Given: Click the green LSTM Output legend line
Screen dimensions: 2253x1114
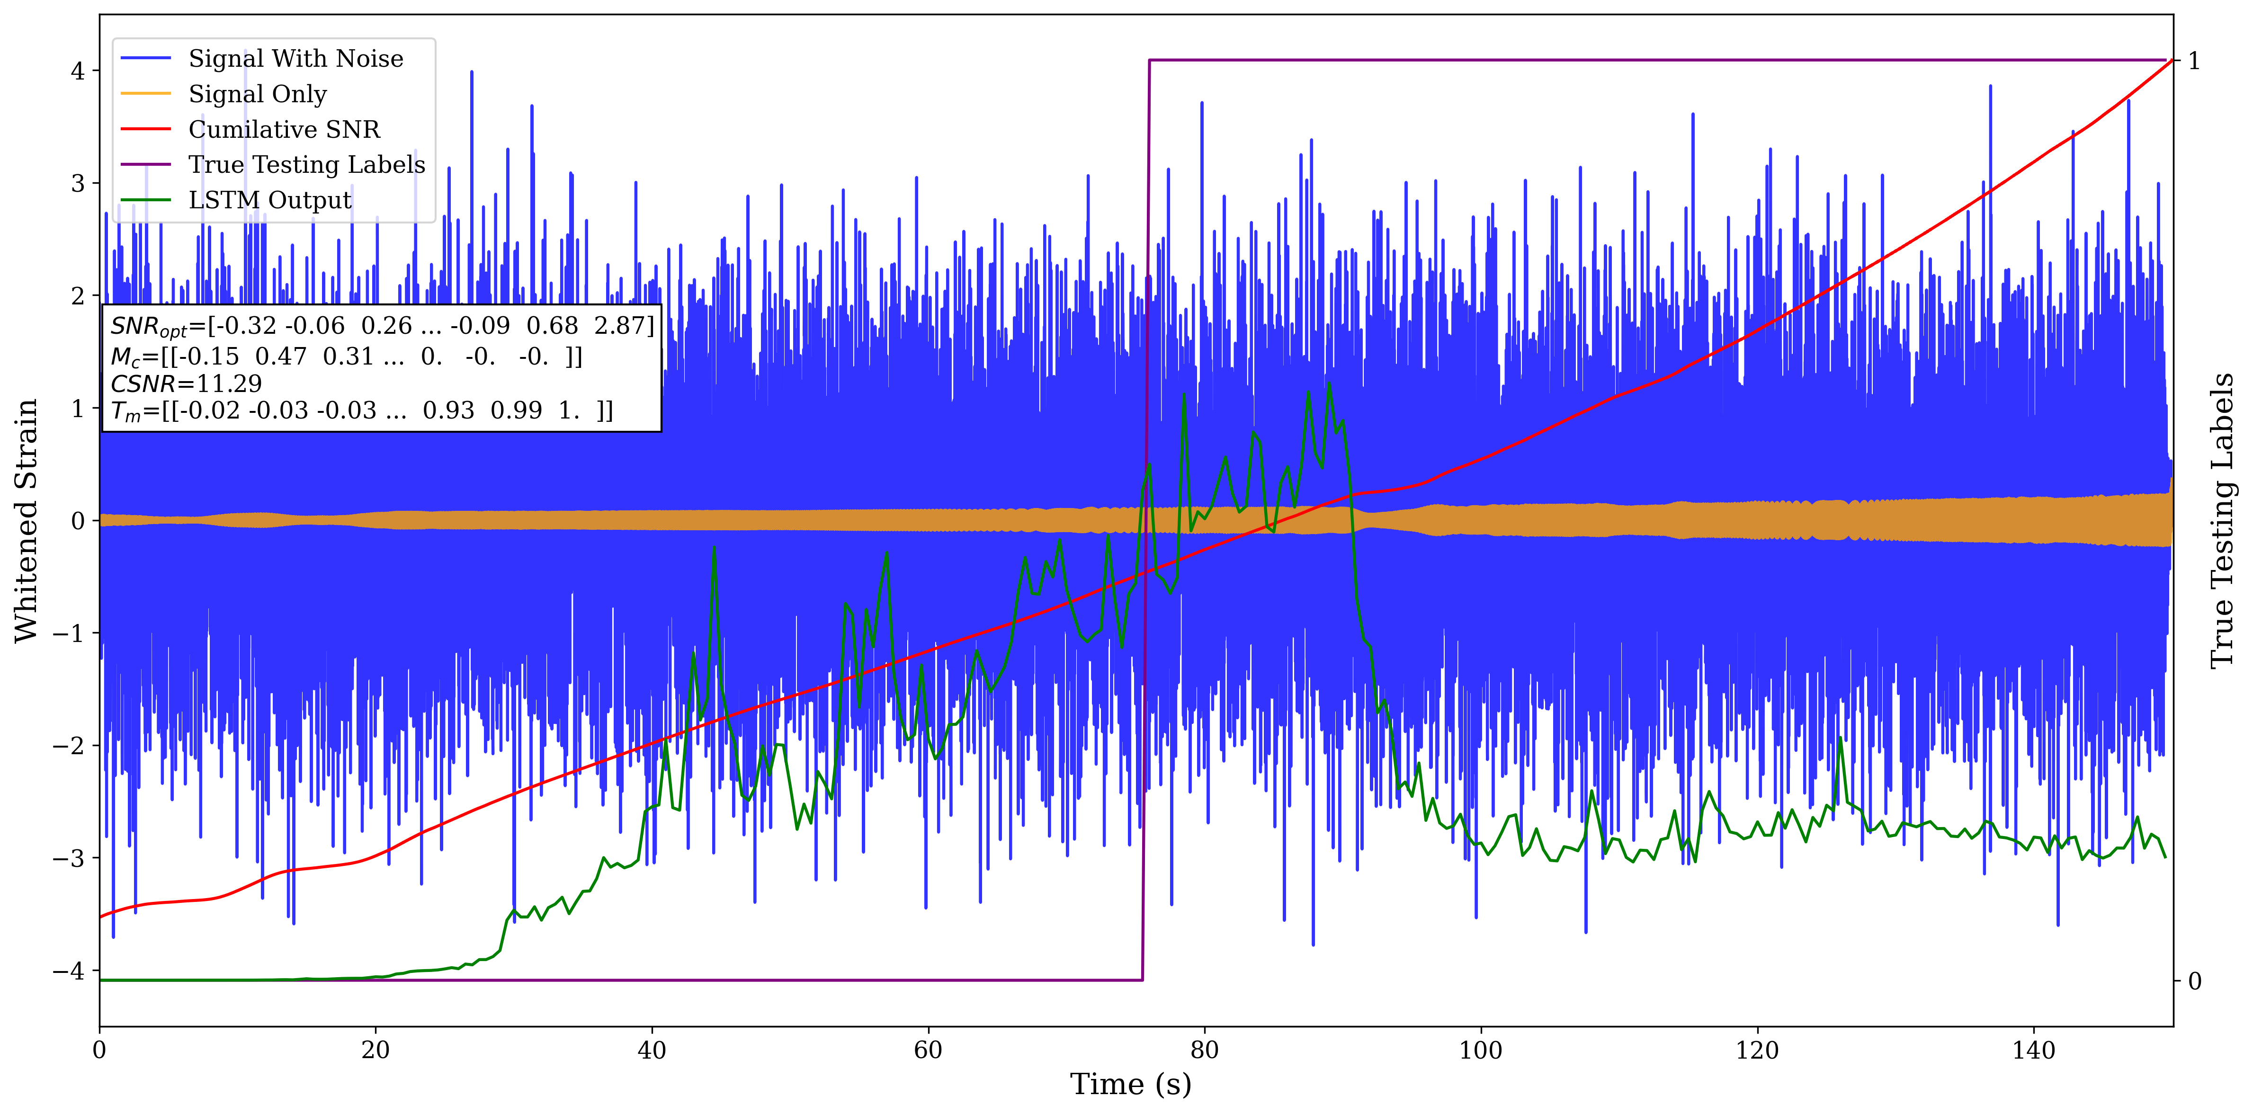Looking at the screenshot, I should [145, 200].
